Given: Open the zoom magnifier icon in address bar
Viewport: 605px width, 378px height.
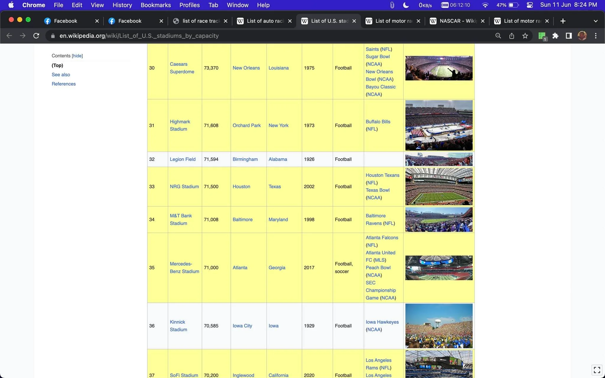Looking at the screenshot, I should pyautogui.click(x=498, y=36).
